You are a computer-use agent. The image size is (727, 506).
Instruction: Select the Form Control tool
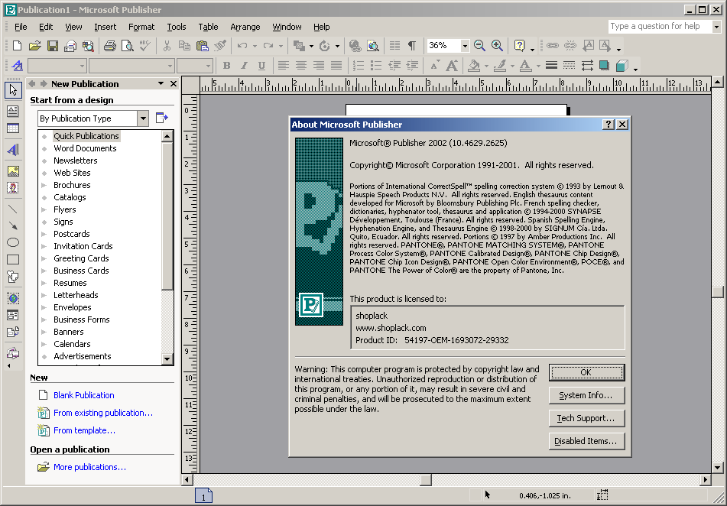(x=13, y=316)
